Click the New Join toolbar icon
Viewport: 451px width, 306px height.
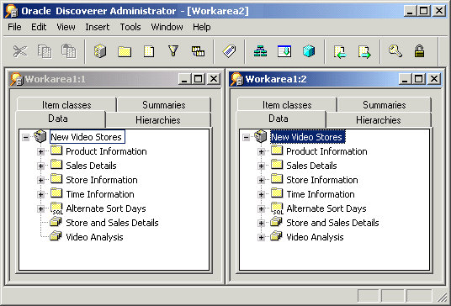[x=199, y=51]
